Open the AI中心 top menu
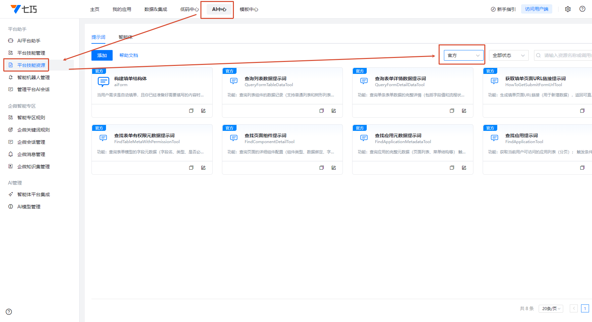 219,9
